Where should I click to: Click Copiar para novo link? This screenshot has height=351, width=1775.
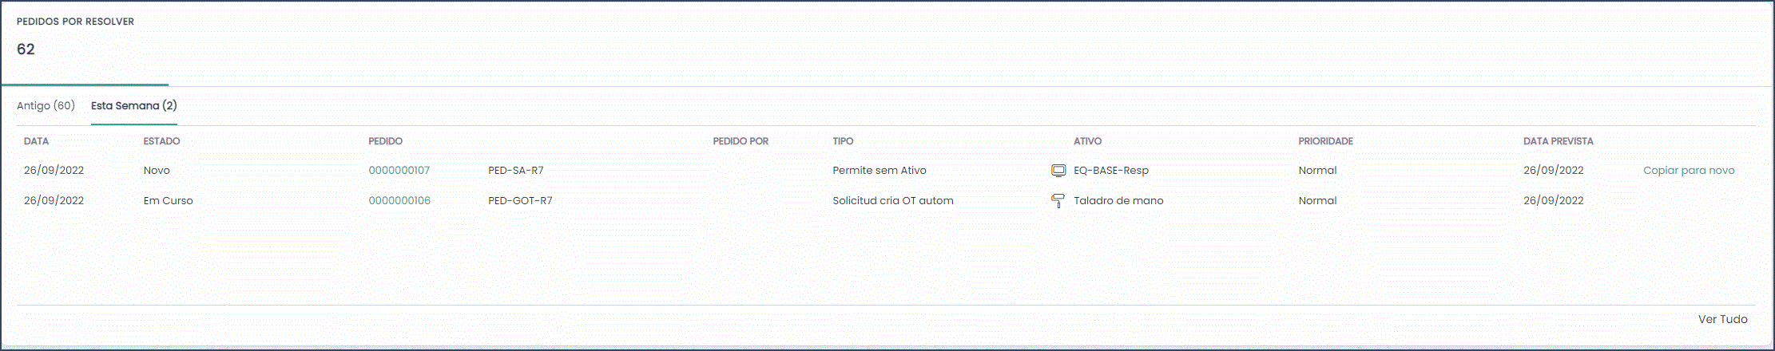click(x=1689, y=170)
